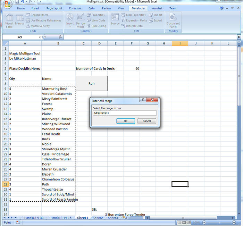
Task: Open the Macros list
Action: [20, 19]
